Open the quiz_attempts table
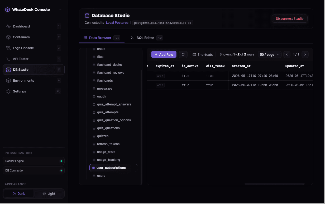325x204 pixels. 114,112
